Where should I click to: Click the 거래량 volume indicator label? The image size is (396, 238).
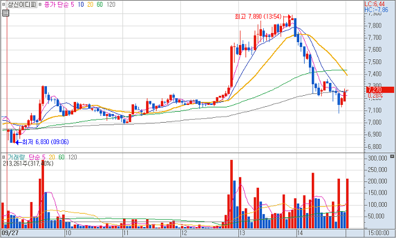tap(16, 157)
